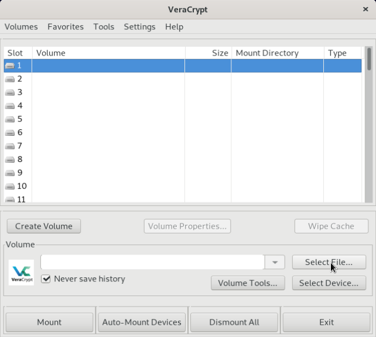Click the Dismount All button

[x=234, y=322]
